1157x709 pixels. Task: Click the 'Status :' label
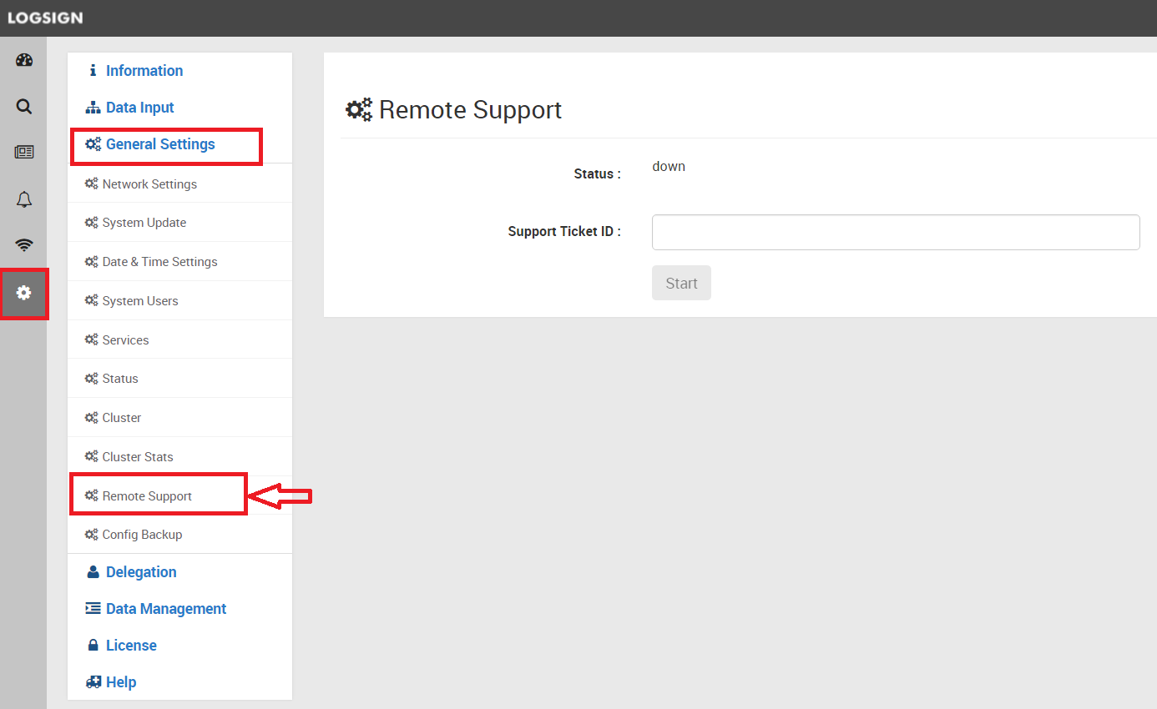(x=598, y=174)
